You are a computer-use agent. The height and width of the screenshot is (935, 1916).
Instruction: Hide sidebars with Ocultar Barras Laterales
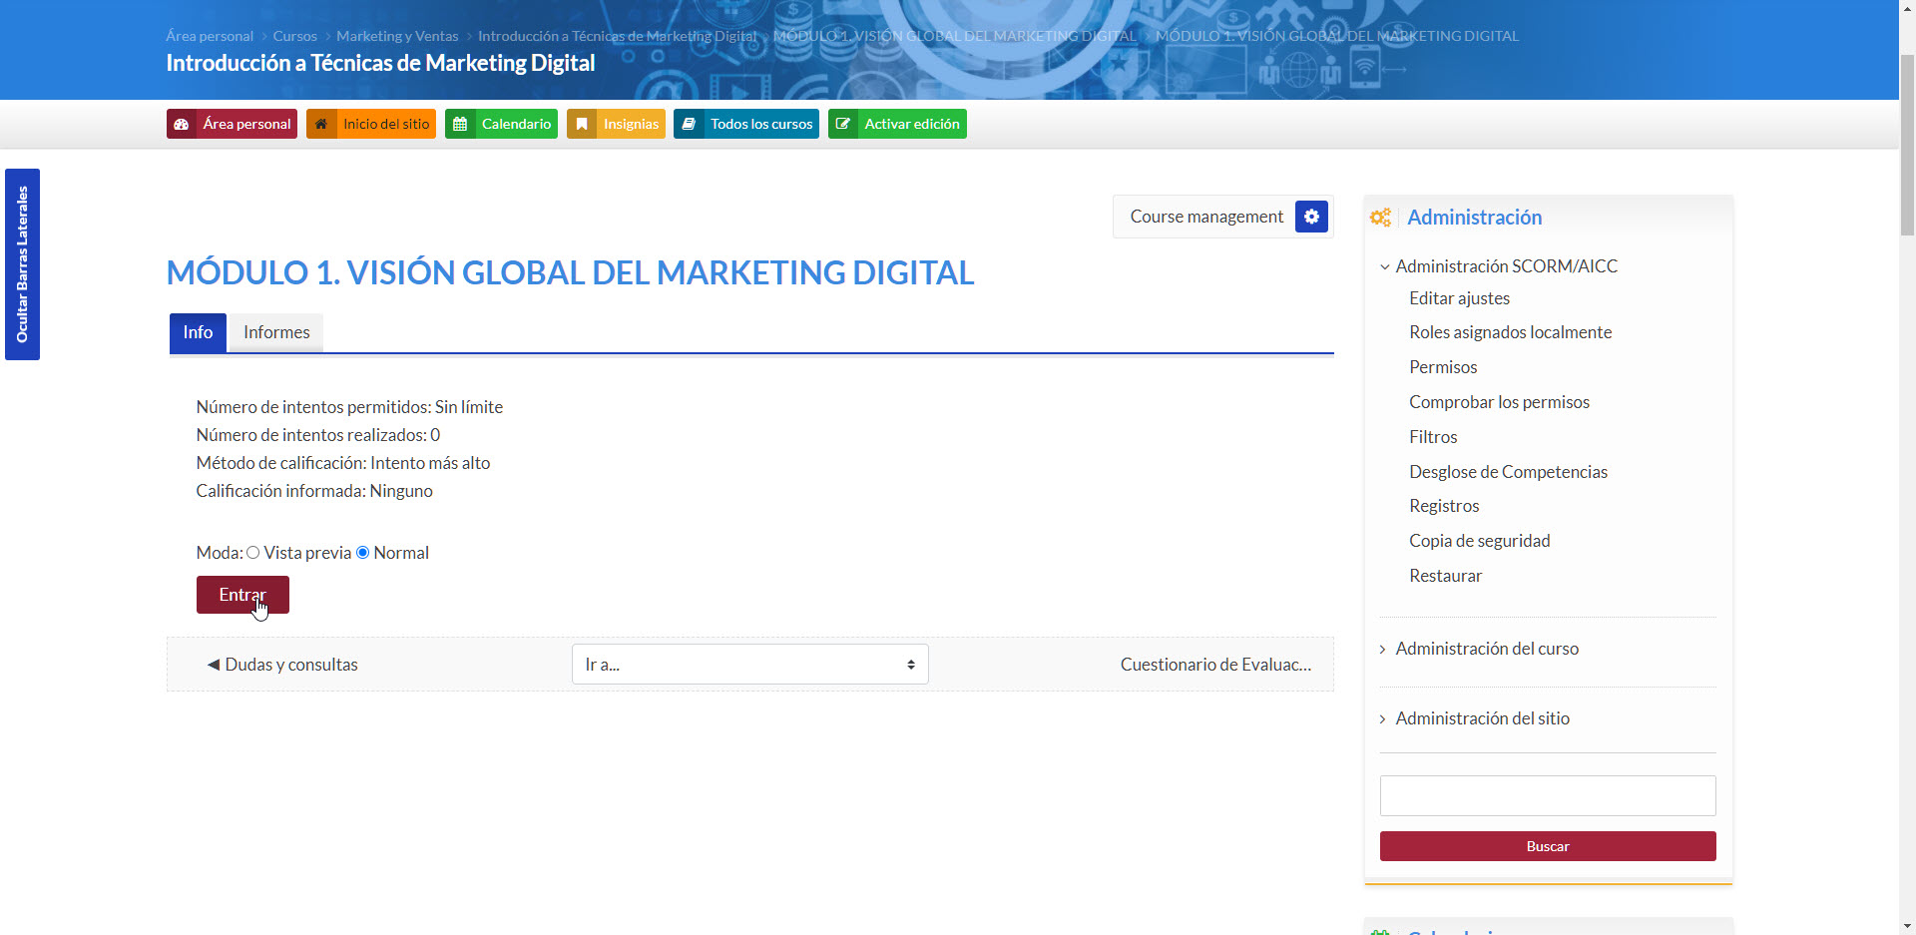(22, 264)
